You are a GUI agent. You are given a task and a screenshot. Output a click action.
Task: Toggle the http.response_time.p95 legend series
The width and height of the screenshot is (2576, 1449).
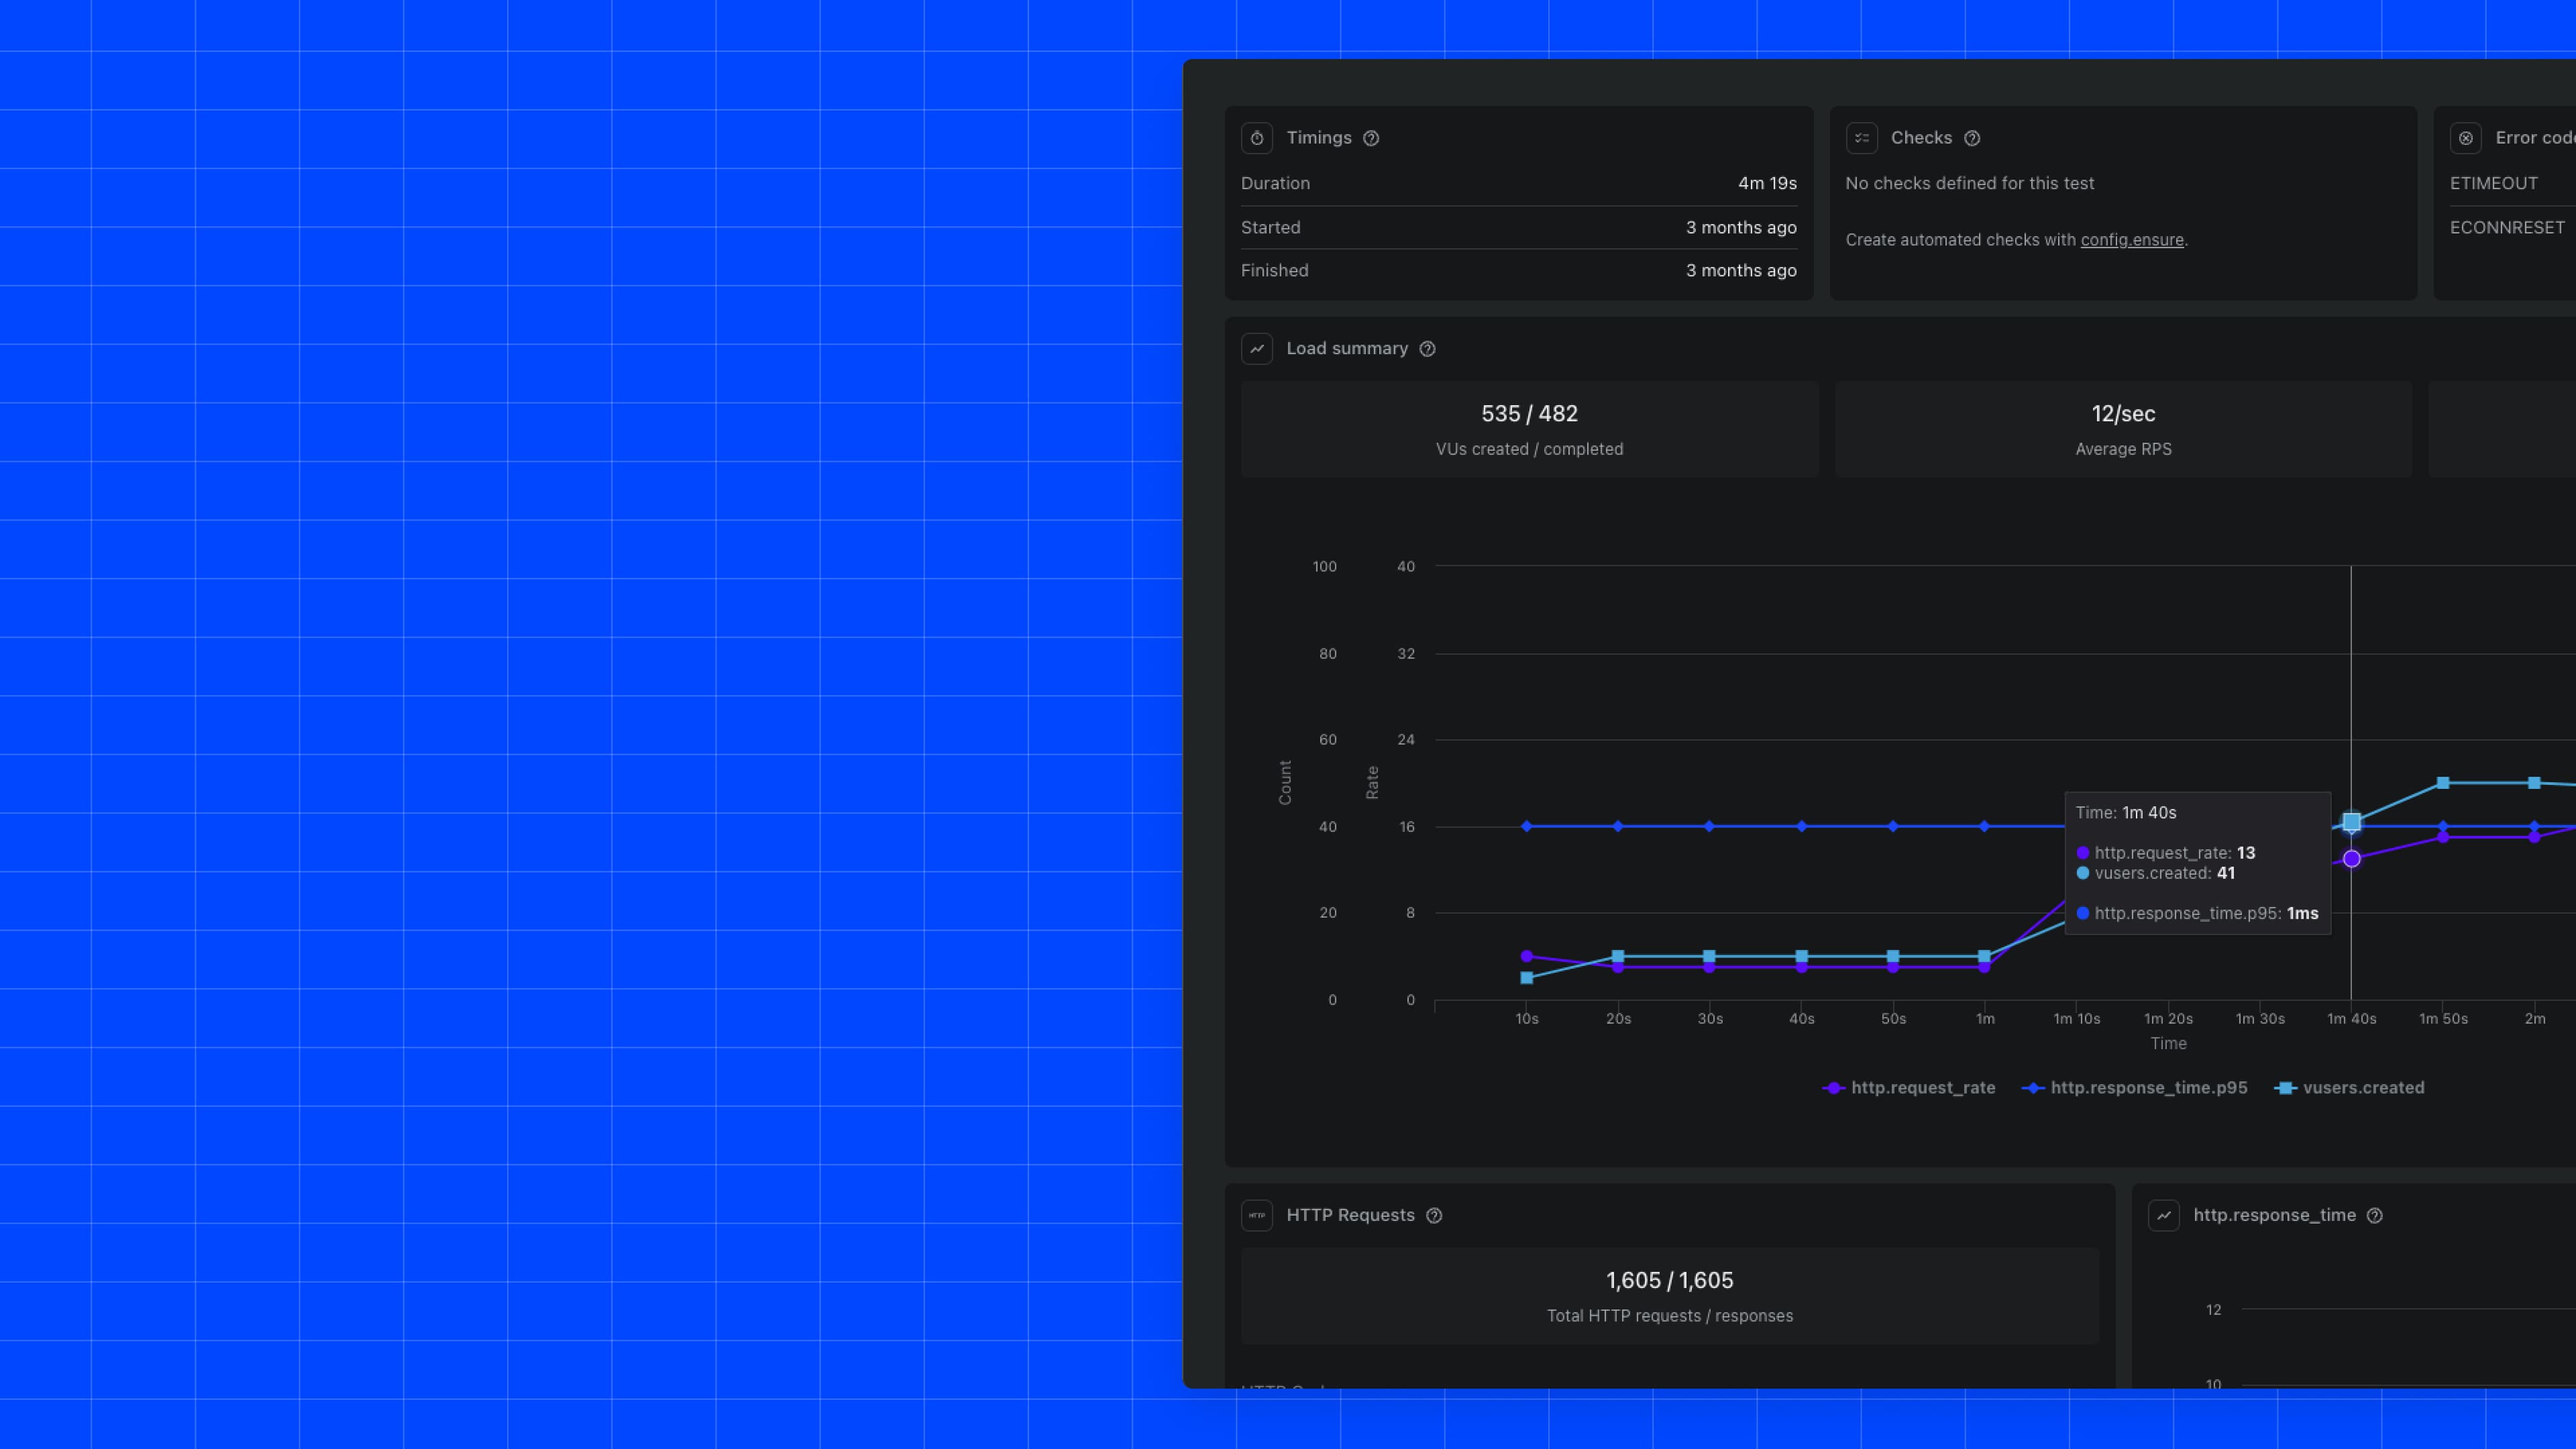pyautogui.click(x=2135, y=1087)
